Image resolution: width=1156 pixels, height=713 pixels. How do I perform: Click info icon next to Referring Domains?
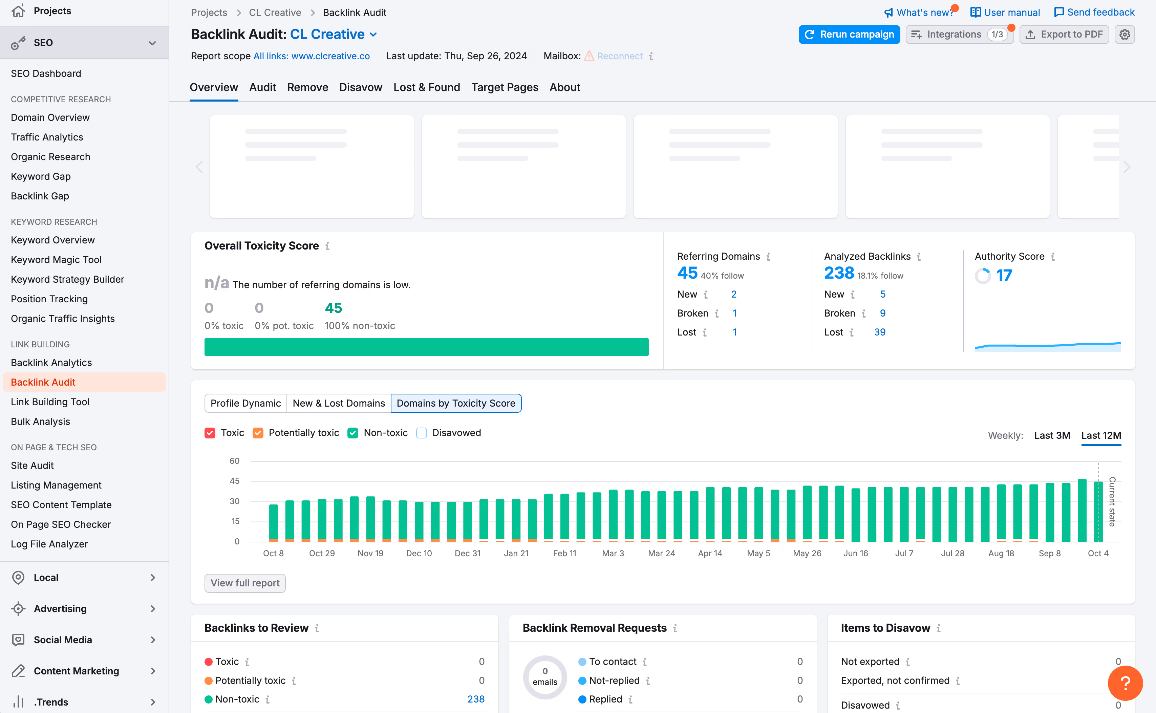(768, 257)
